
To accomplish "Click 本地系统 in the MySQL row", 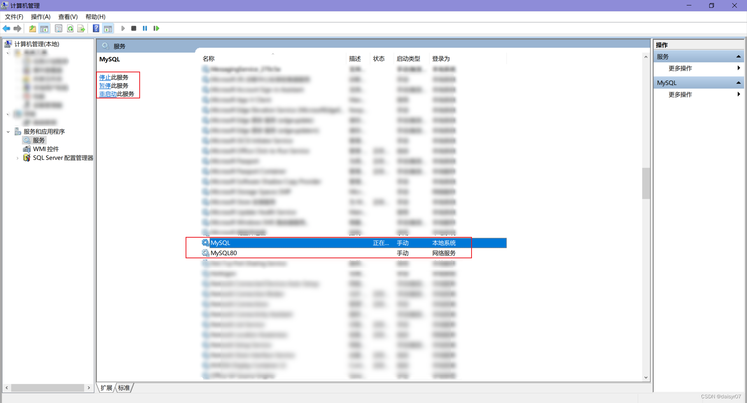I will click(x=444, y=243).
